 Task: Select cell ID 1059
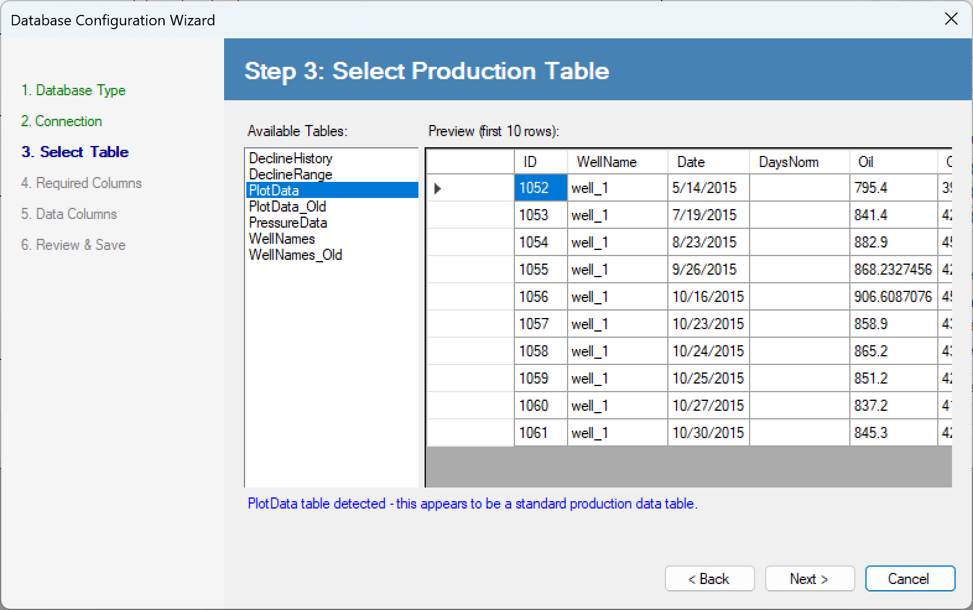[541, 379]
